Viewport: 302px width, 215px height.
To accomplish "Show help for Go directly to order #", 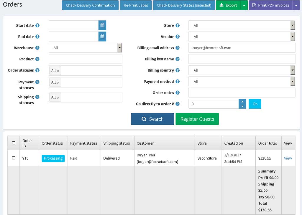I will click(178, 104).
